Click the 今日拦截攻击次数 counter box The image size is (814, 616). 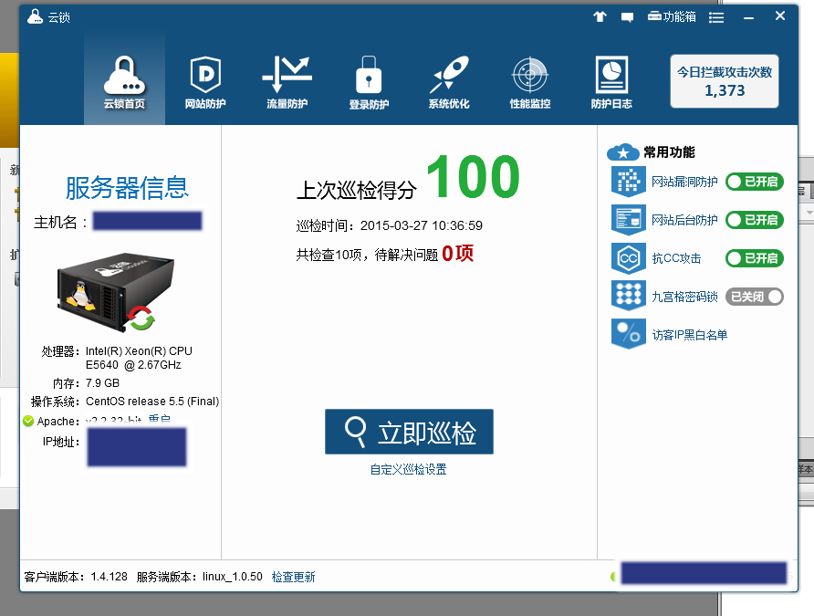[x=725, y=81]
